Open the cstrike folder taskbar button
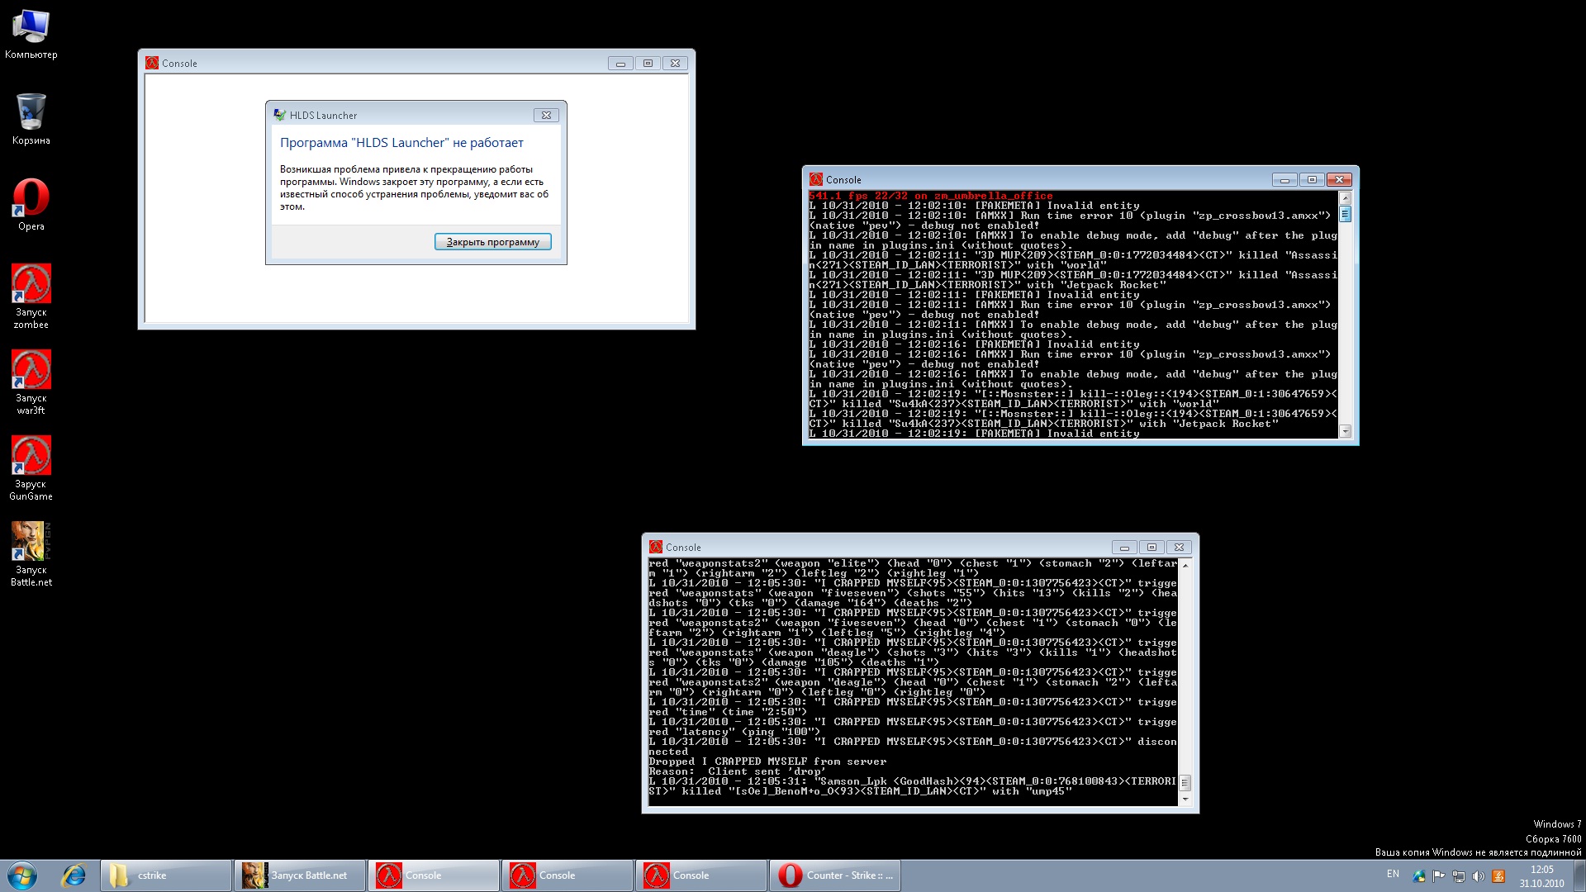The height and width of the screenshot is (892, 1586). (x=167, y=875)
